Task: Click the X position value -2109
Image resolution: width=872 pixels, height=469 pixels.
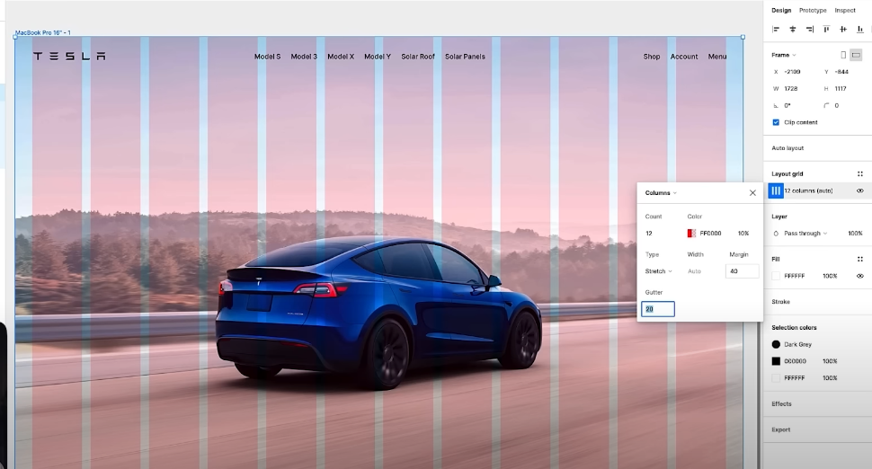Action: [x=792, y=72]
